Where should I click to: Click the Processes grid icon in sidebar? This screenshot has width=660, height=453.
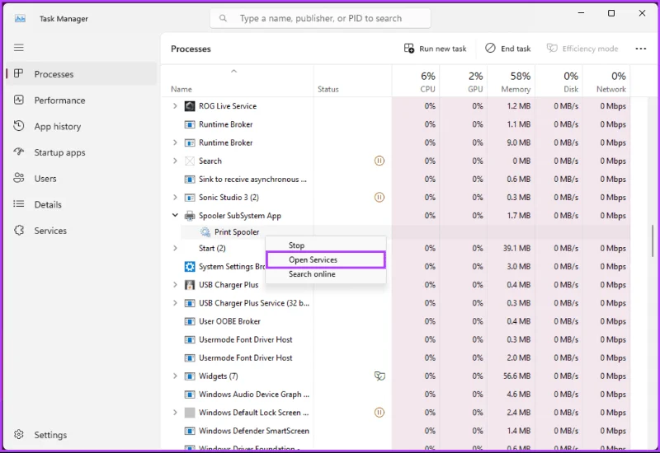coord(18,73)
